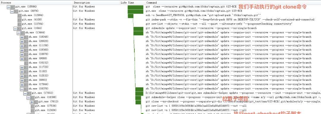Expand the sh.exe (18876) node
321x114 pixels.
coord(22,54)
